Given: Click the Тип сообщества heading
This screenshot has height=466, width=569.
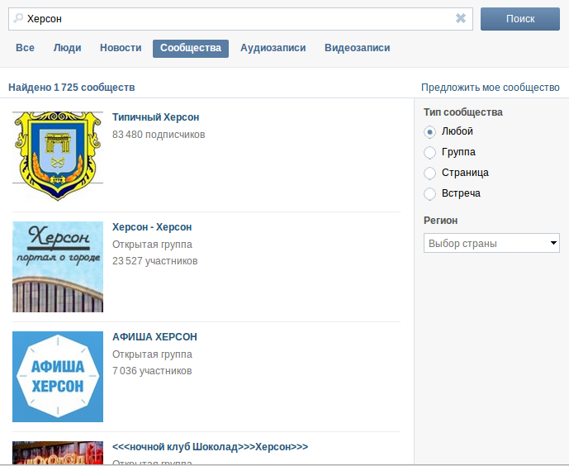Looking at the screenshot, I should pyautogui.click(x=463, y=112).
